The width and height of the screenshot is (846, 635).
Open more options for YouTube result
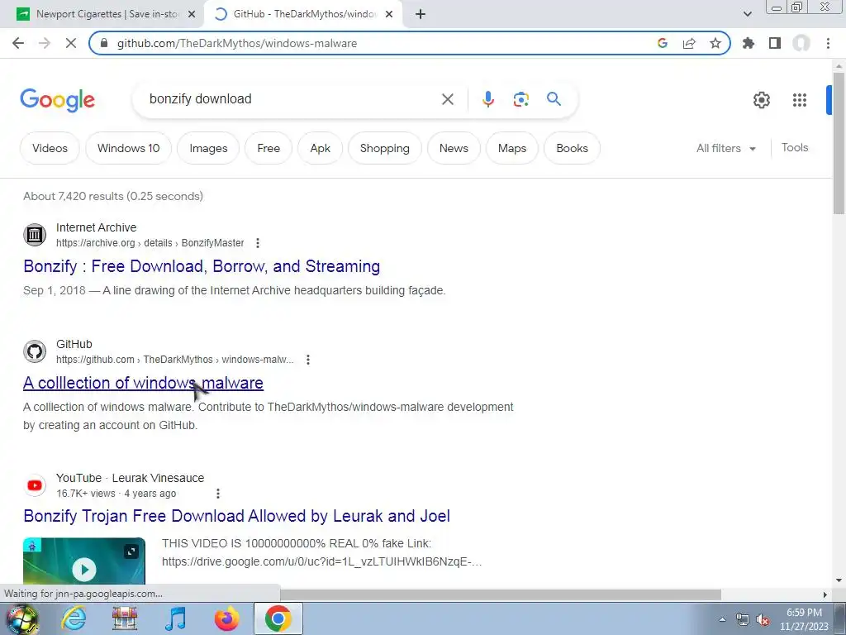click(x=217, y=494)
